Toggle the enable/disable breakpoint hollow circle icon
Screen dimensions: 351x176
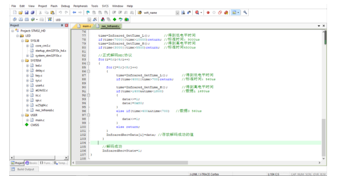pos(214,13)
